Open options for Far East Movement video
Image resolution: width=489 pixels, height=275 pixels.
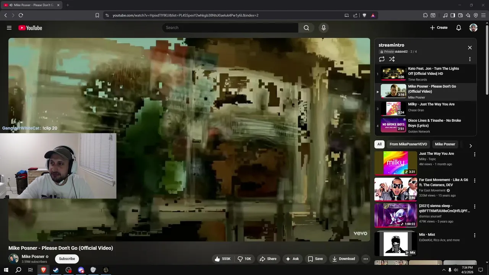pos(475,180)
